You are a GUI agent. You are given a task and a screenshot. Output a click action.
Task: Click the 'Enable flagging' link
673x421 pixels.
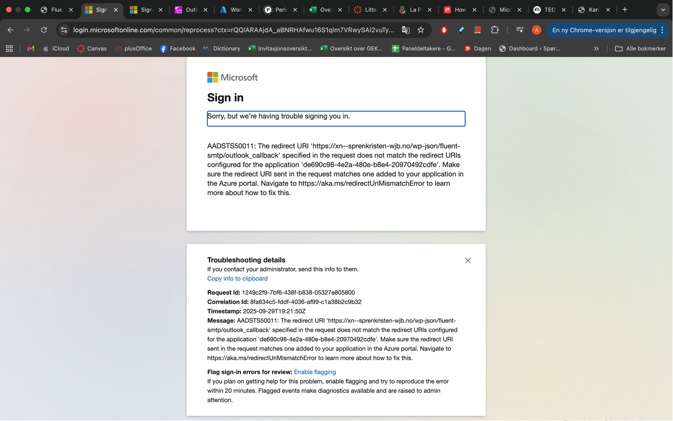click(315, 372)
